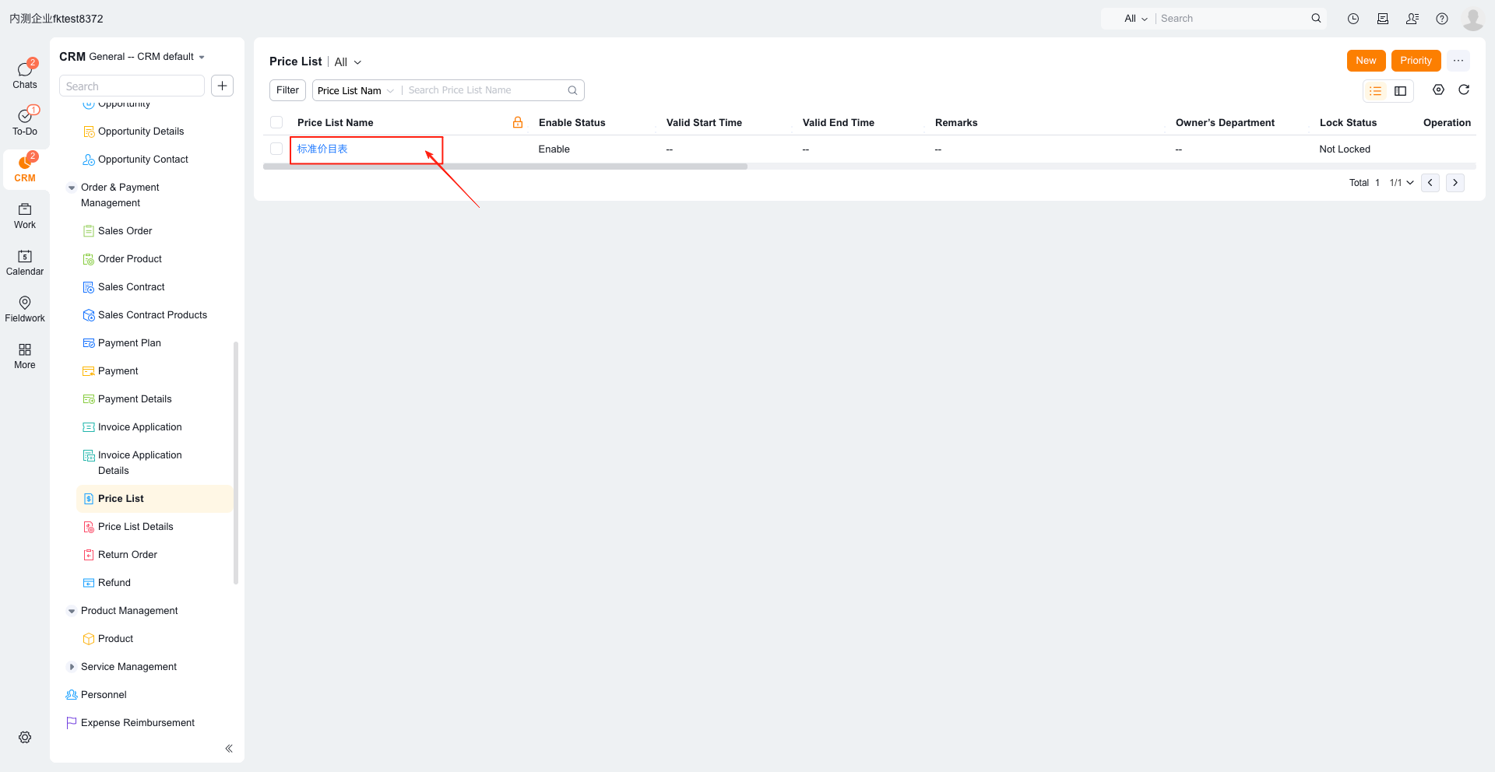Screen dimensions: 1495x772
Task: Click the refresh list icon
Action: point(1464,90)
